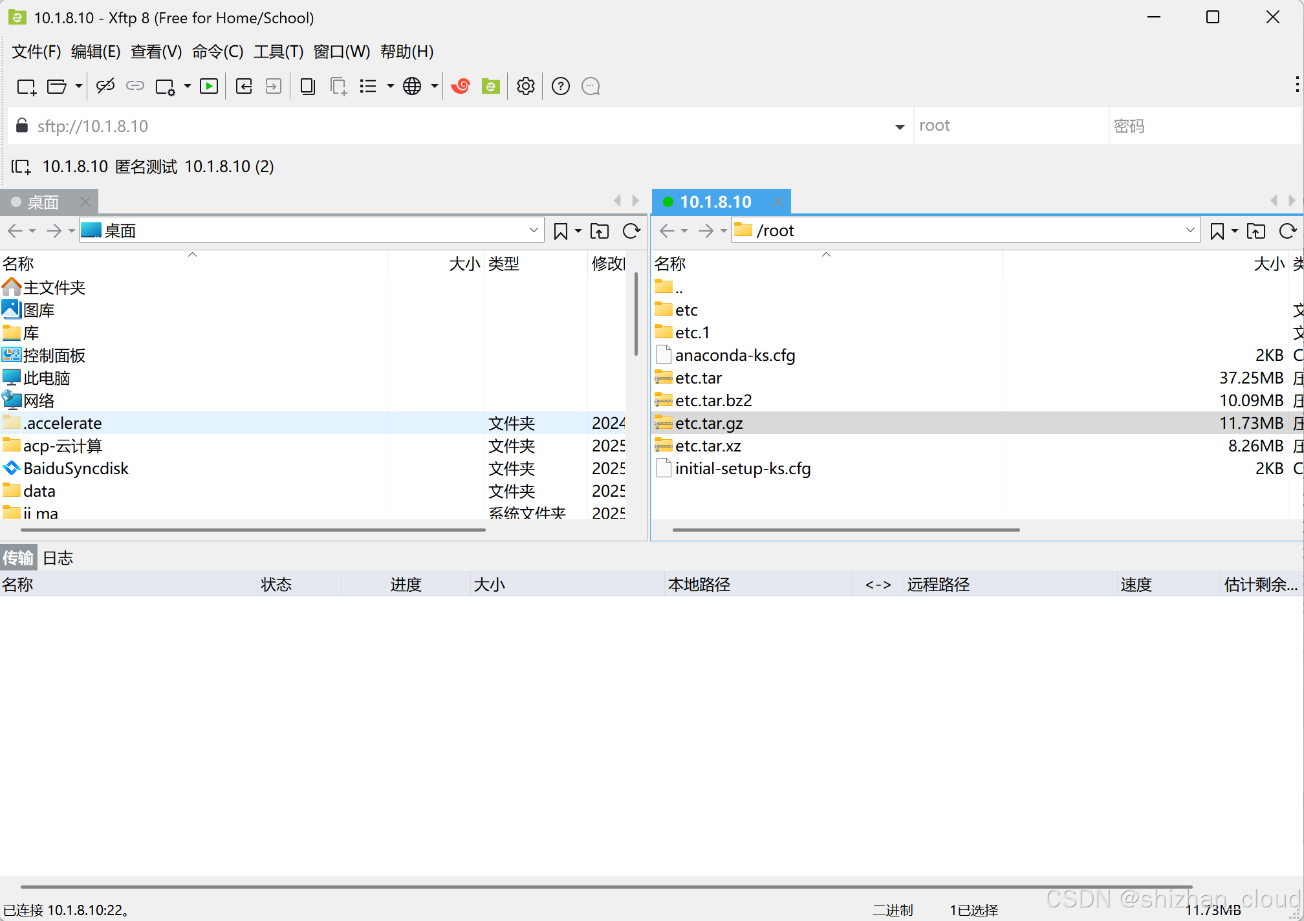Open the gear settings icon in toolbar
The height and width of the screenshot is (921, 1304).
click(526, 87)
